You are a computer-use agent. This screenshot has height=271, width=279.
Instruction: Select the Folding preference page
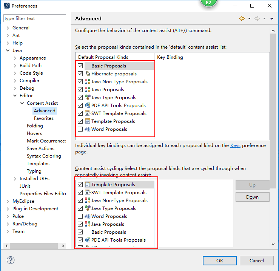[35, 126]
